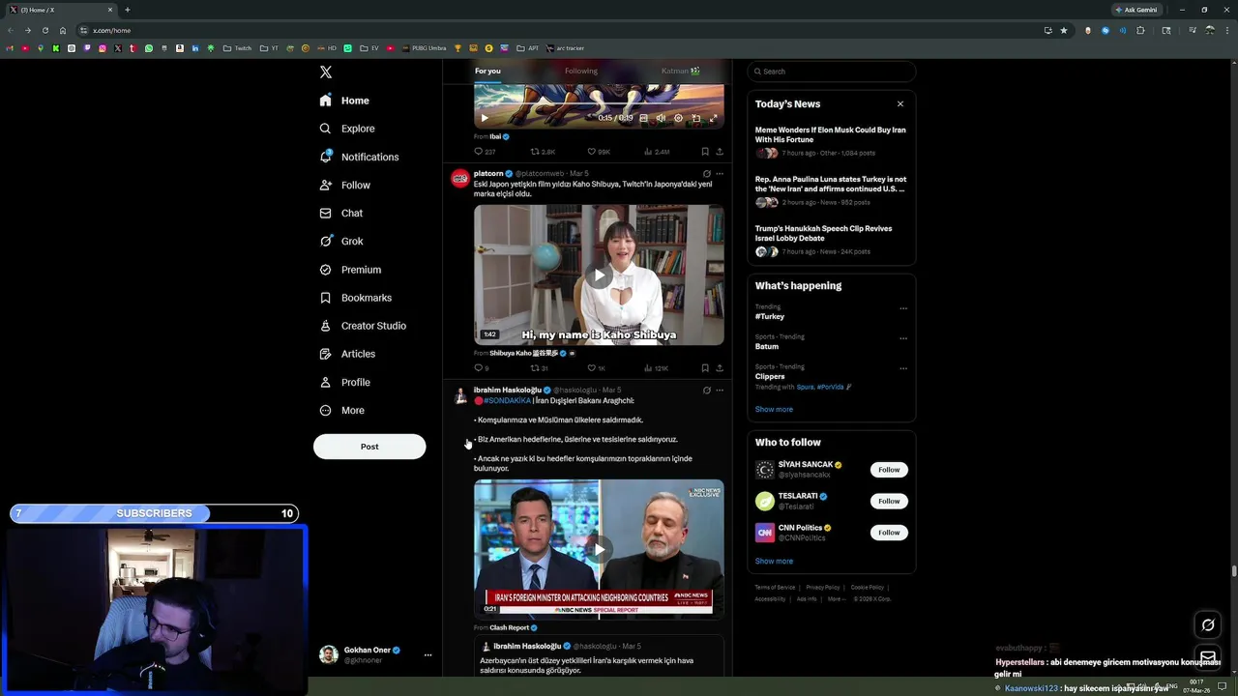Open more options for Clippers trend
Viewport: 1238px width, 696px height.
click(x=903, y=368)
